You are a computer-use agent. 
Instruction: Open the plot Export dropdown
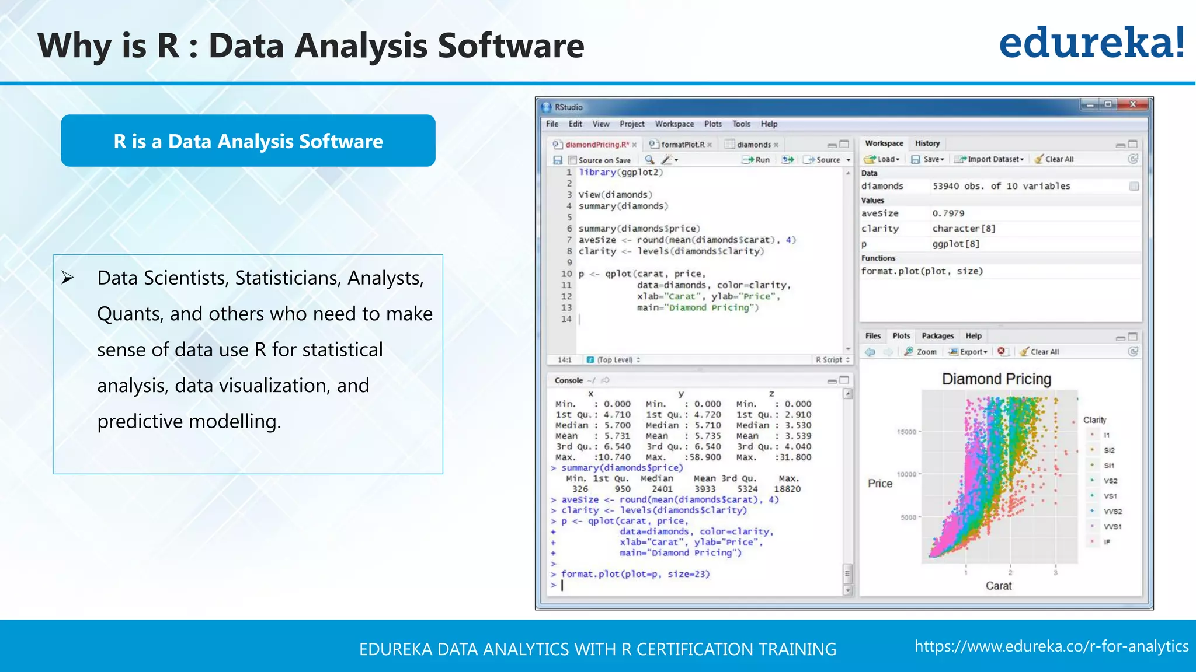(x=968, y=352)
